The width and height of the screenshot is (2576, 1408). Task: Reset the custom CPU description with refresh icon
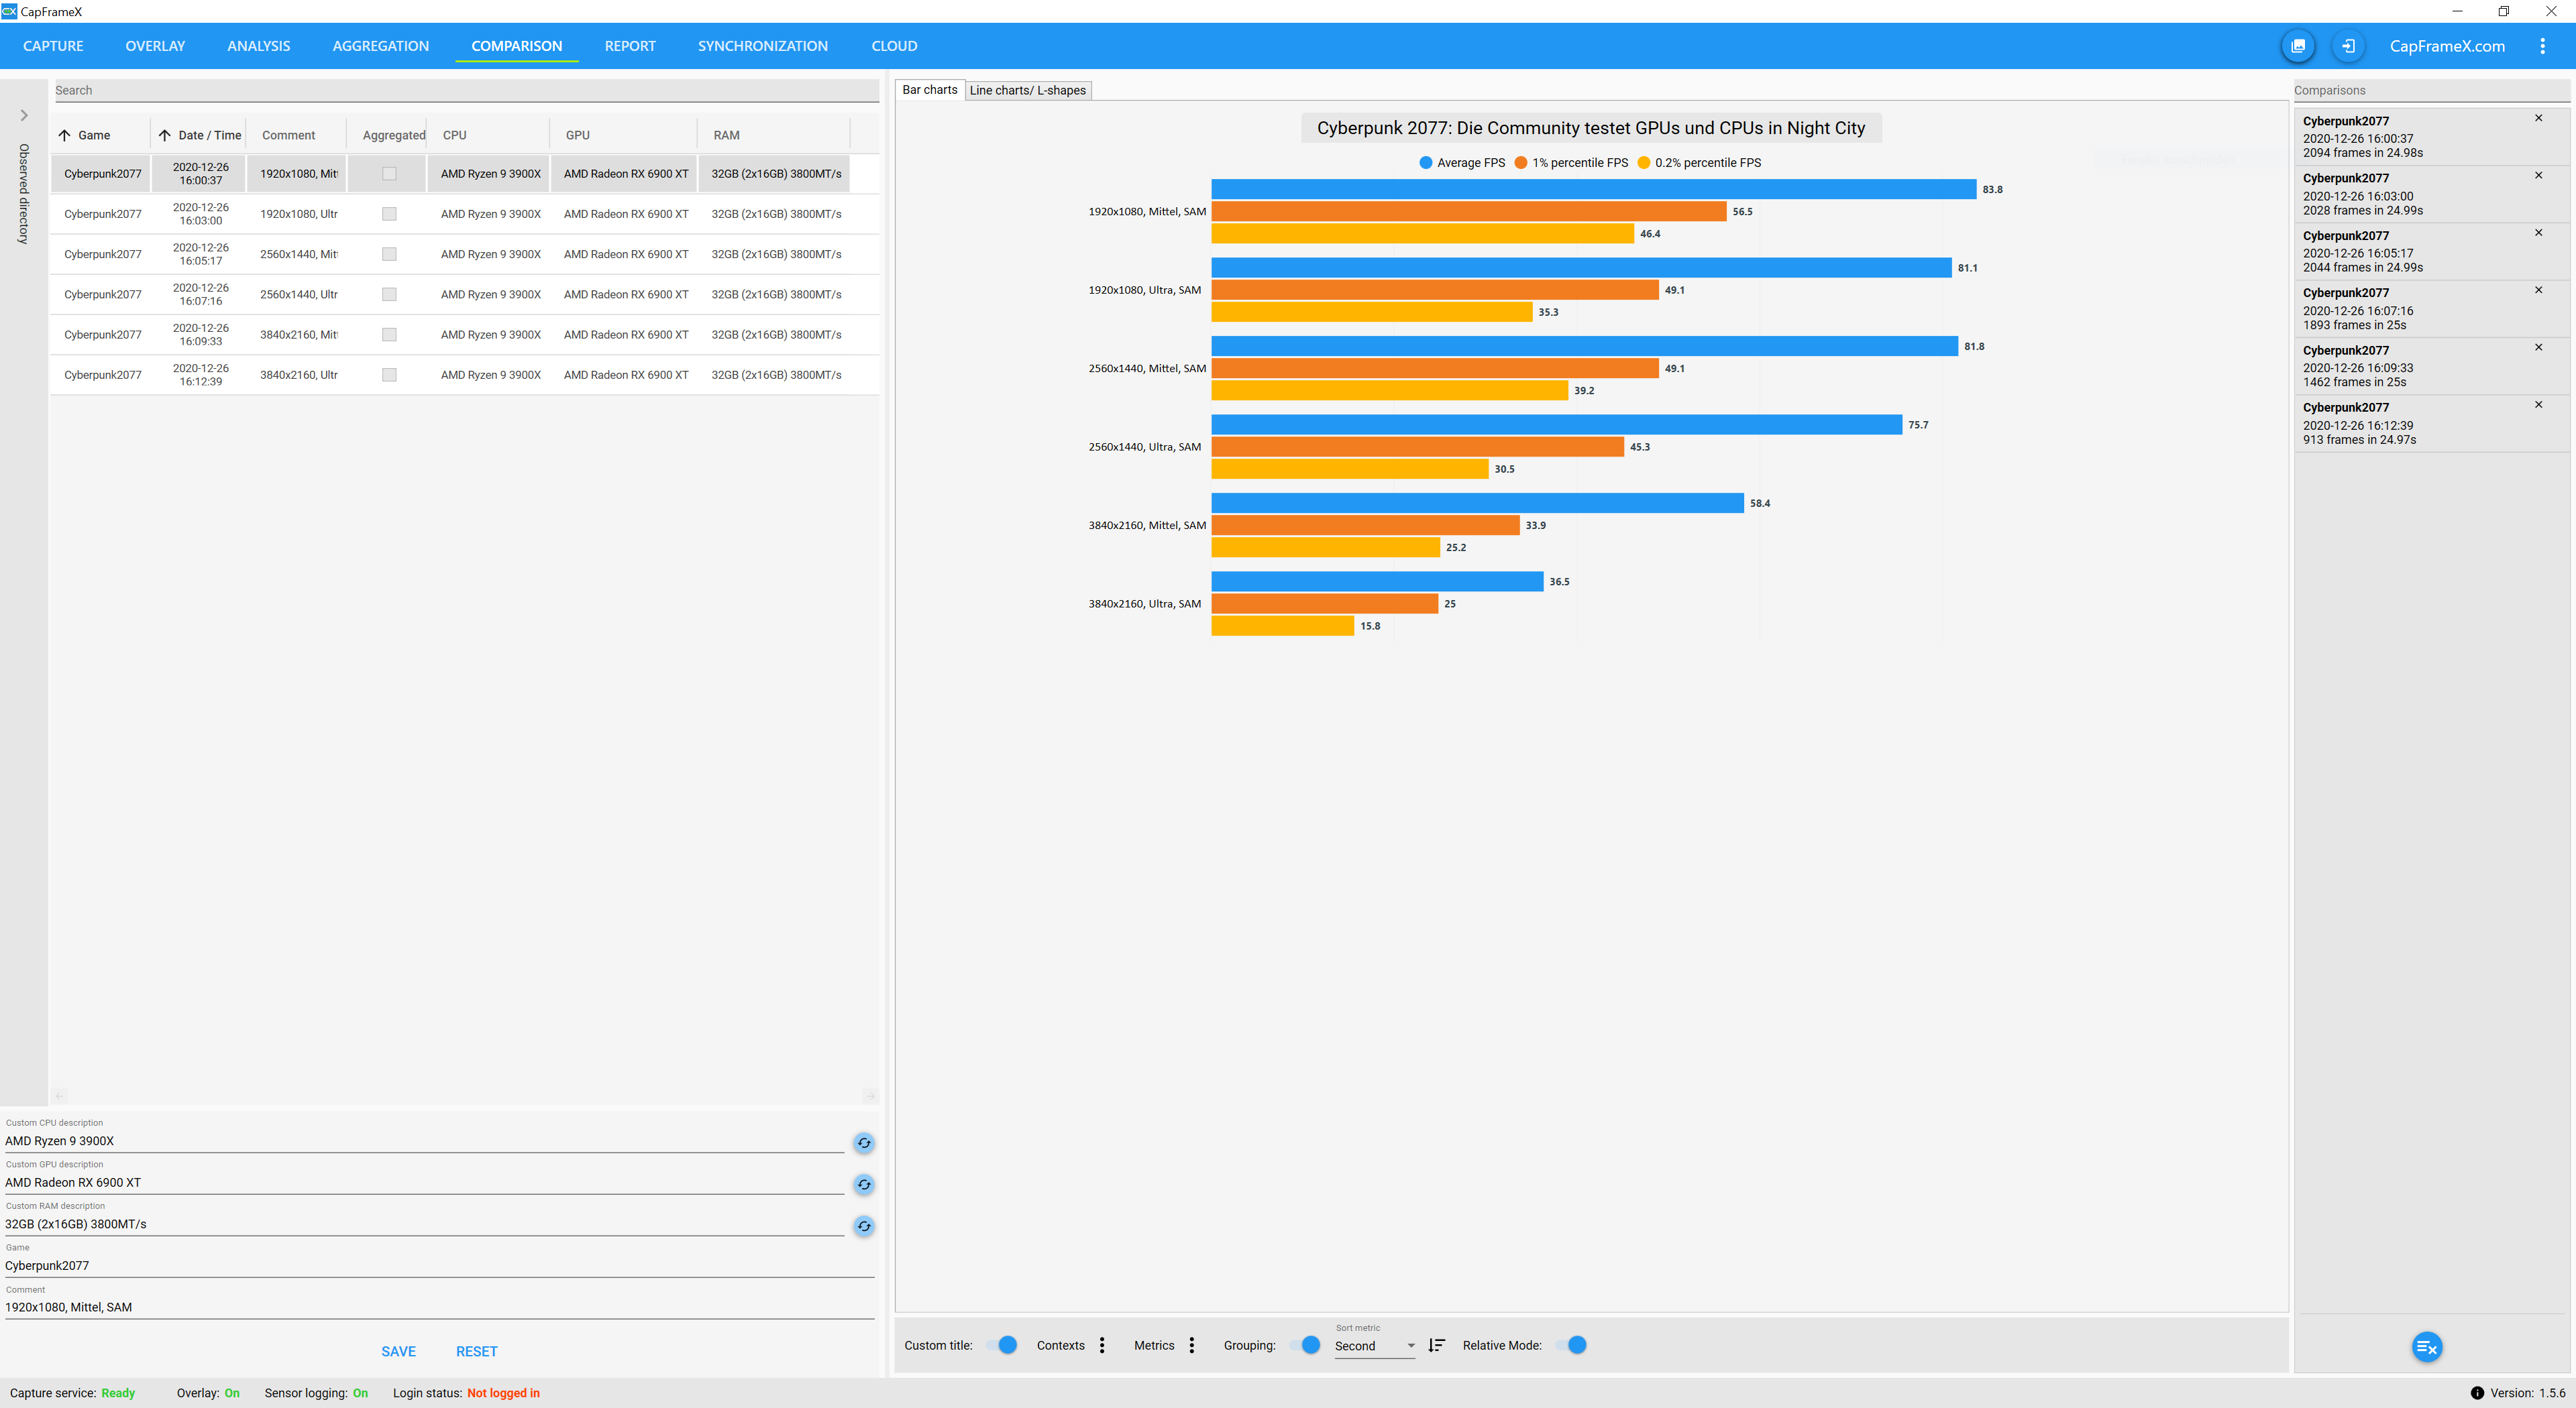click(x=864, y=1143)
